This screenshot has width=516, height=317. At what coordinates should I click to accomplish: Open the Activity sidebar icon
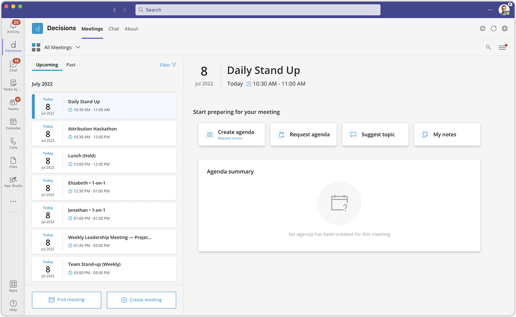[13, 26]
